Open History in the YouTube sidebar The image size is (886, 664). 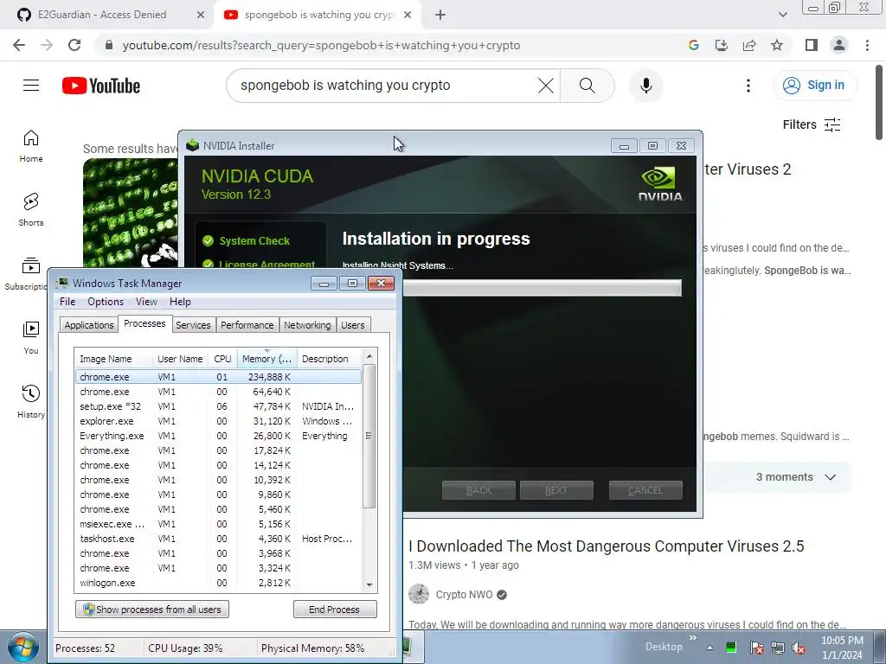click(x=31, y=402)
